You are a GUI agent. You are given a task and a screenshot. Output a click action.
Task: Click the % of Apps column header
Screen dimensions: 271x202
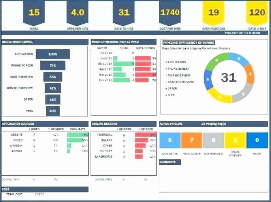tap(145, 130)
